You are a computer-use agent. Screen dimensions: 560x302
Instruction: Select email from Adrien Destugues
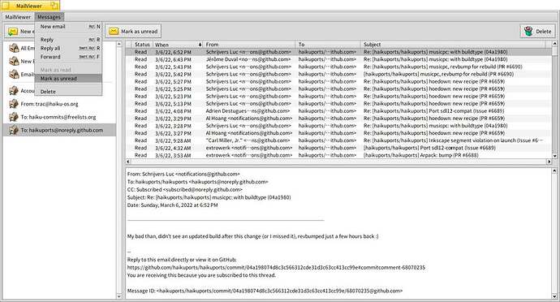click(x=338, y=110)
